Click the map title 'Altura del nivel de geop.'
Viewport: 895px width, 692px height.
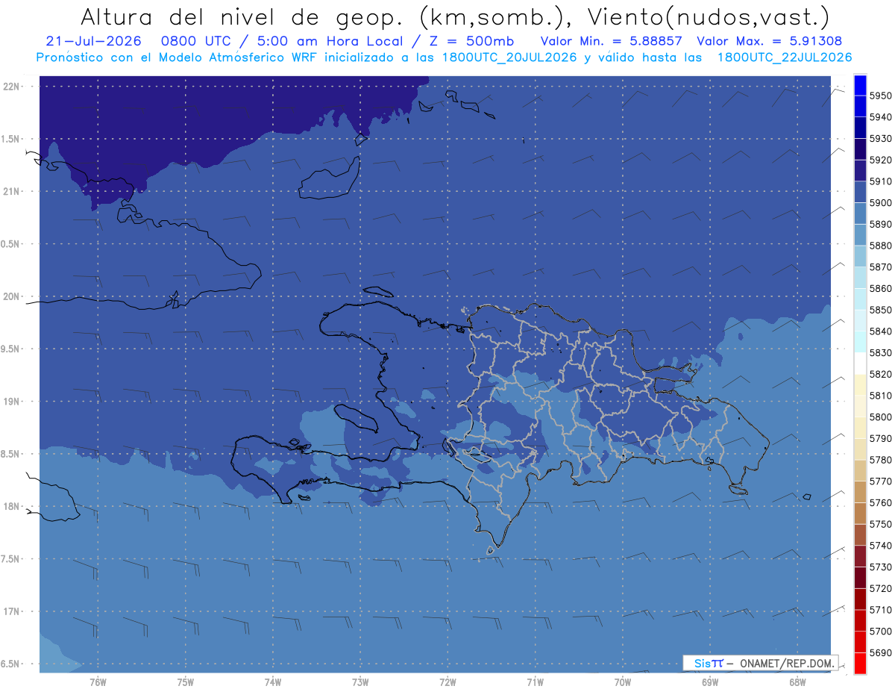[x=244, y=16]
